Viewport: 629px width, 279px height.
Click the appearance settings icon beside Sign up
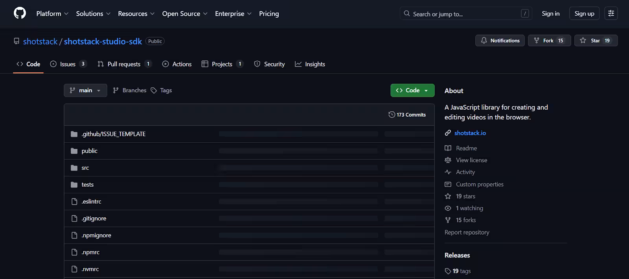pos(611,13)
